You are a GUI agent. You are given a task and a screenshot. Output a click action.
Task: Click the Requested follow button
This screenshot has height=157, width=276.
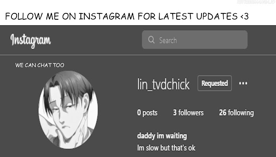[x=214, y=83]
